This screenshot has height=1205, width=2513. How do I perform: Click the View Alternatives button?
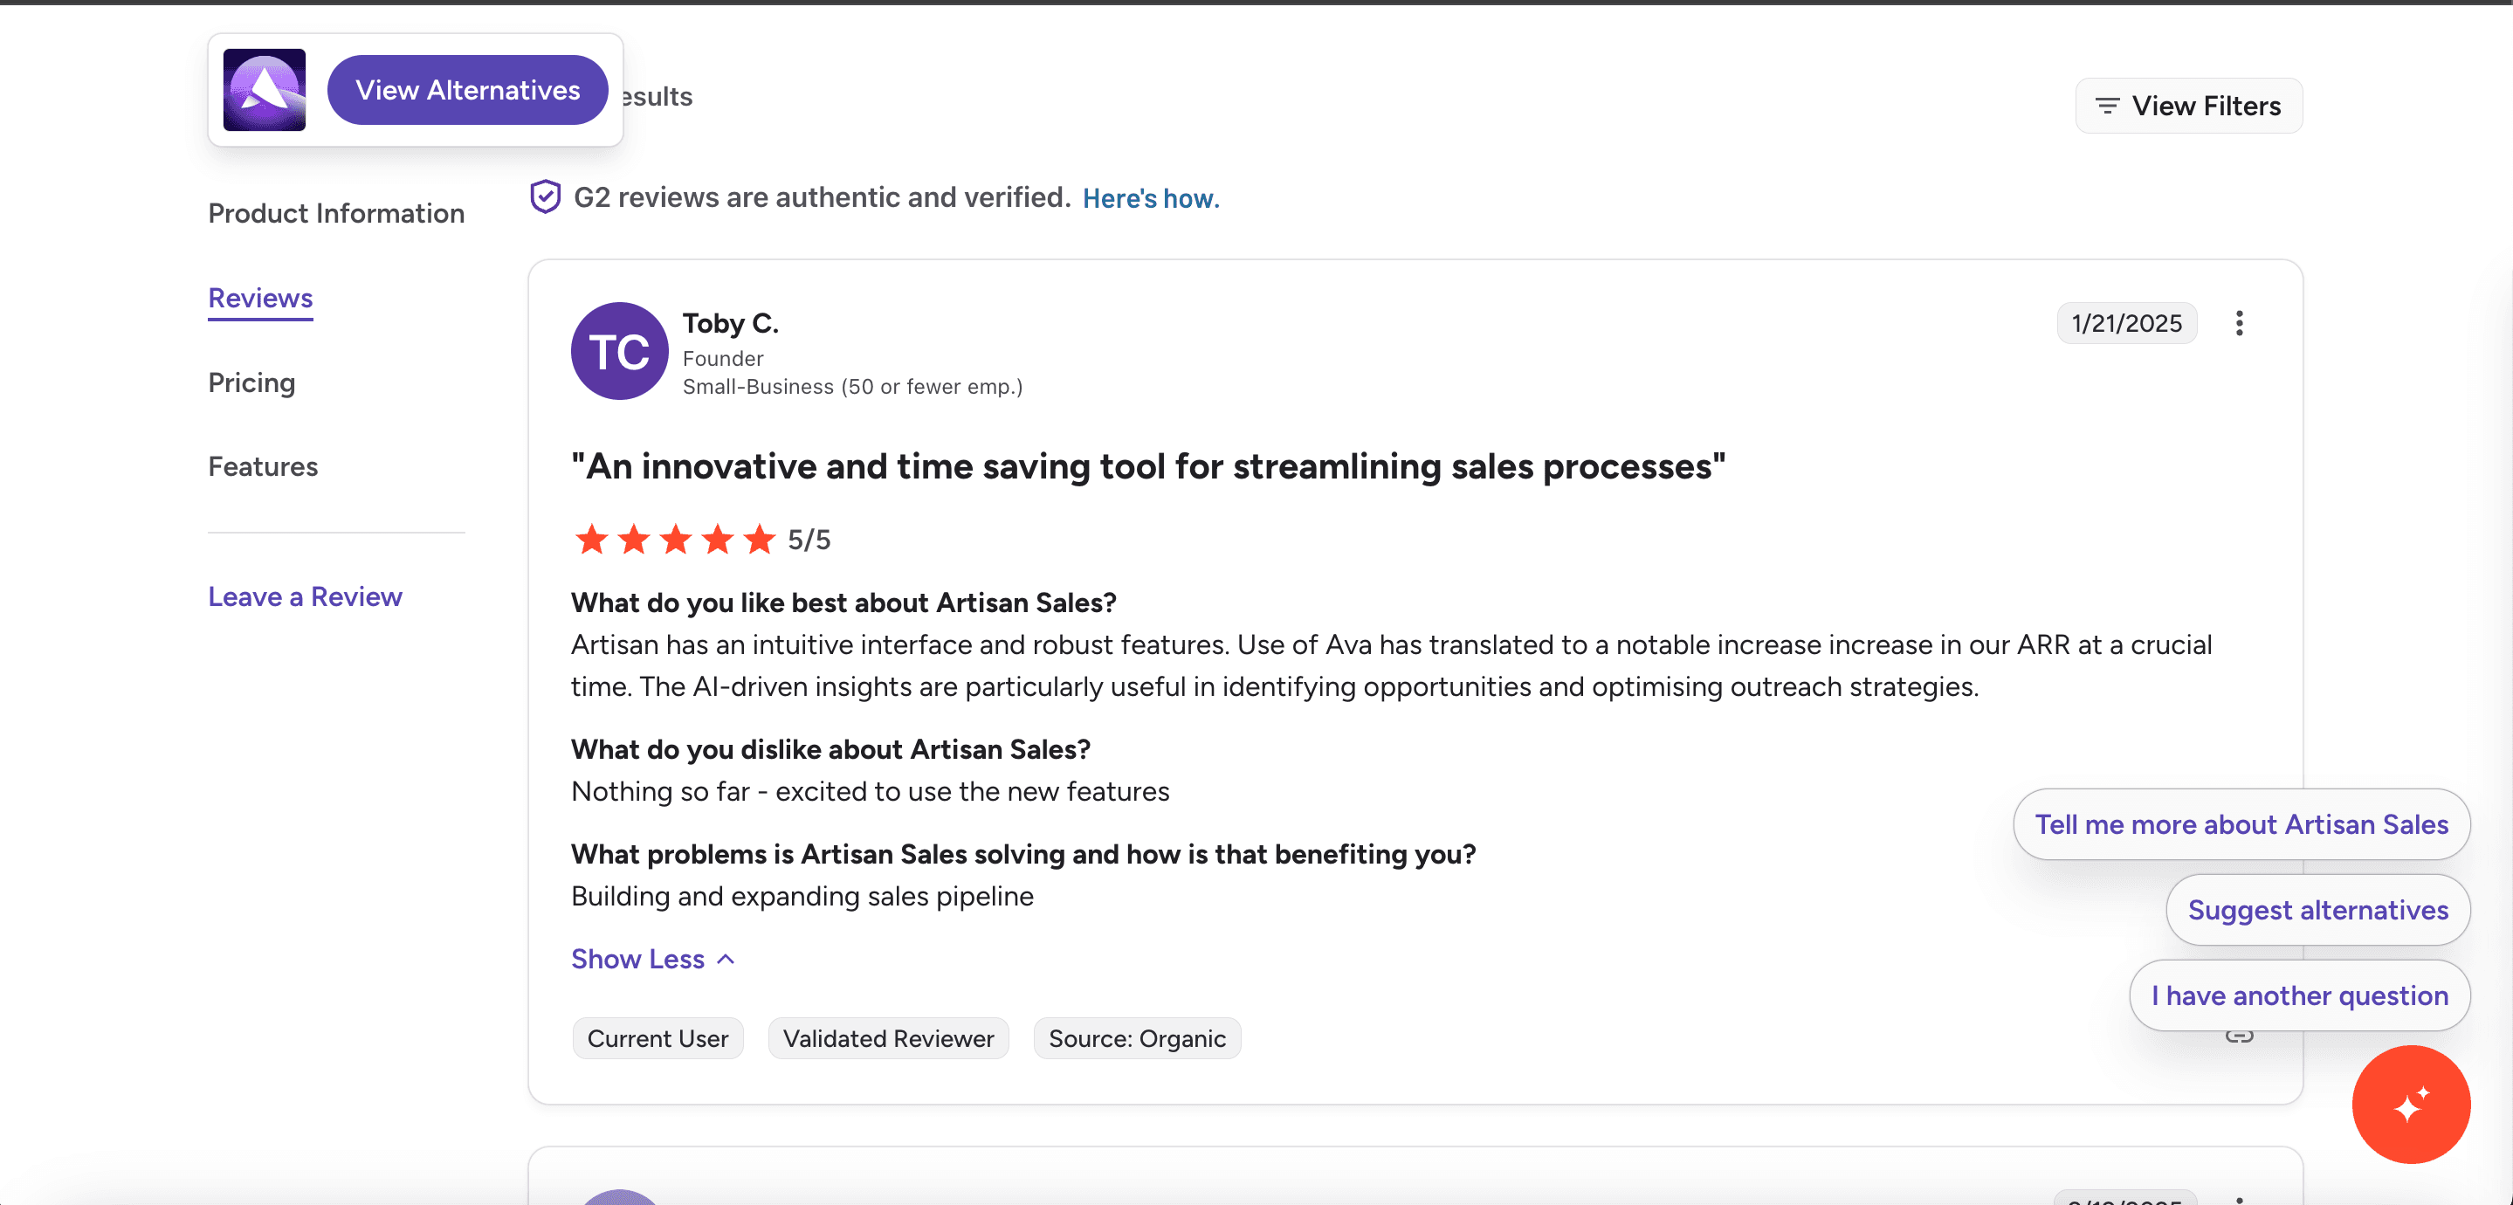click(467, 90)
